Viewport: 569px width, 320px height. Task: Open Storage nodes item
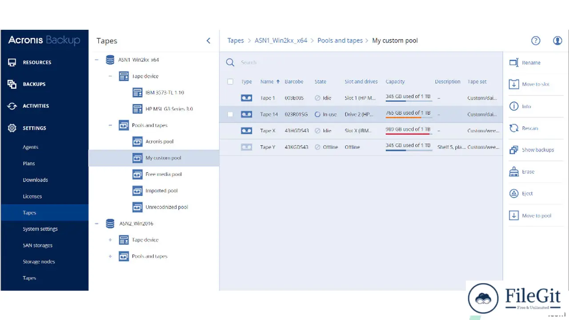39,262
